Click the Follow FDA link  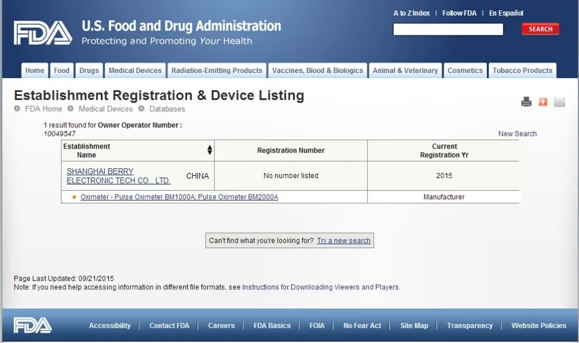tap(459, 13)
